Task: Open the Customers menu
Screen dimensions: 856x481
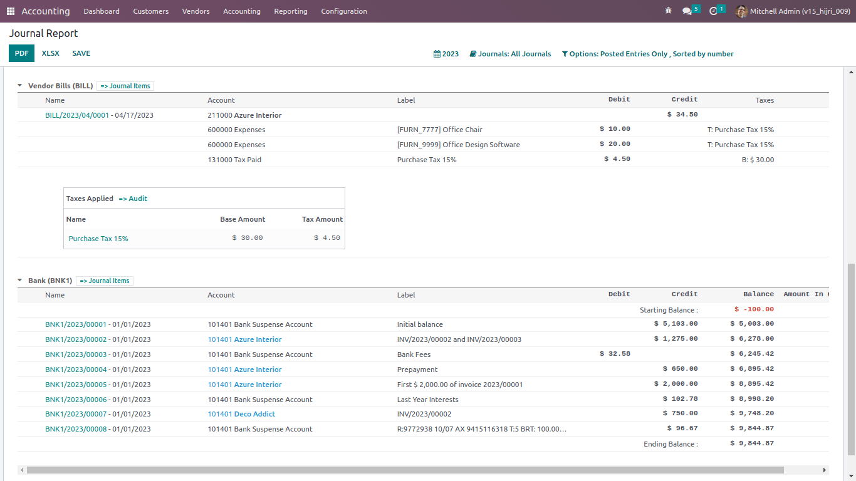Action: pos(151,11)
